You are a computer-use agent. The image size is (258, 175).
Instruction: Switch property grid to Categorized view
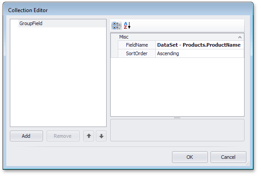[116, 26]
